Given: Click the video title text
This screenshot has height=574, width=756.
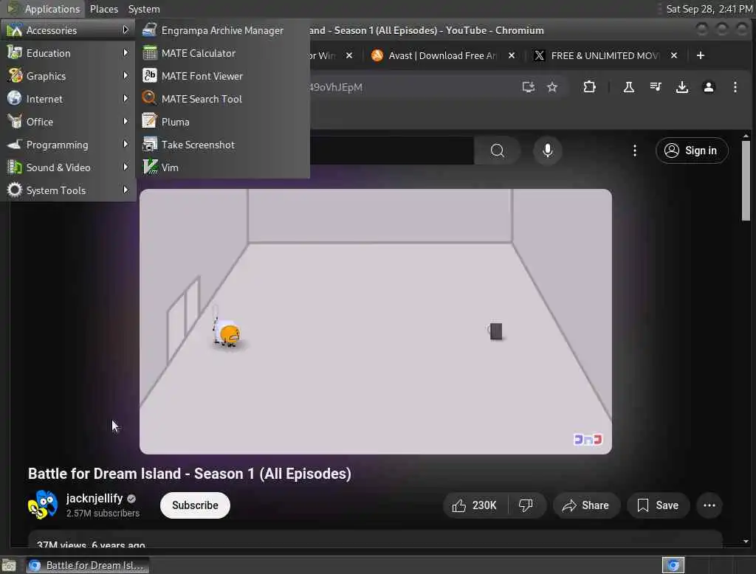Looking at the screenshot, I should (x=190, y=474).
